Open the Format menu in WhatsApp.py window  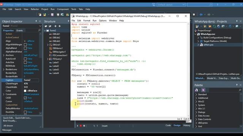click(87, 20)
